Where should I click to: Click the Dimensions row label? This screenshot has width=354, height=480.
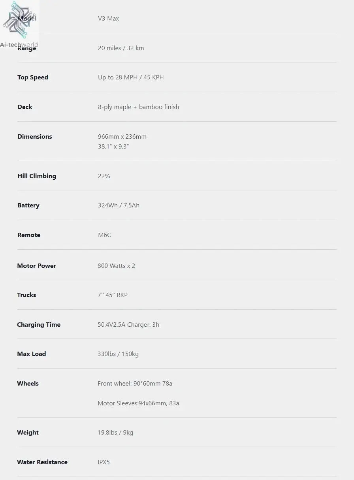(x=35, y=137)
